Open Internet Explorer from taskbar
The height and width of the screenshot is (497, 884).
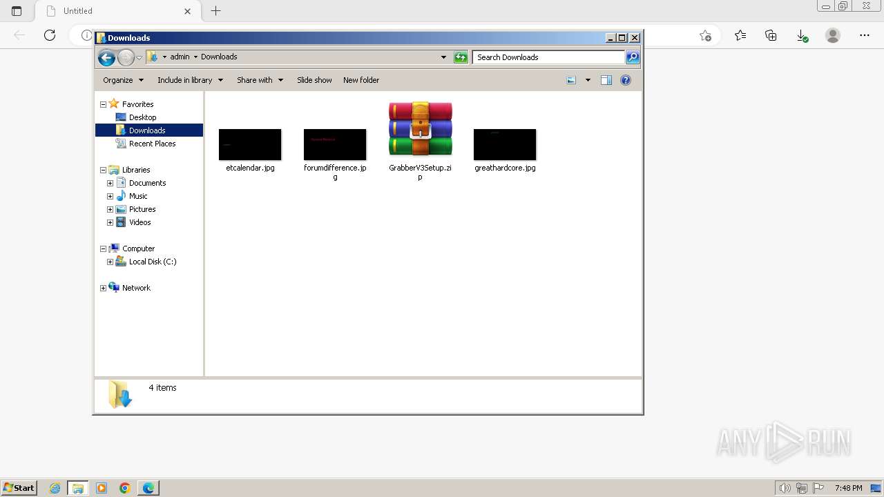[55, 488]
